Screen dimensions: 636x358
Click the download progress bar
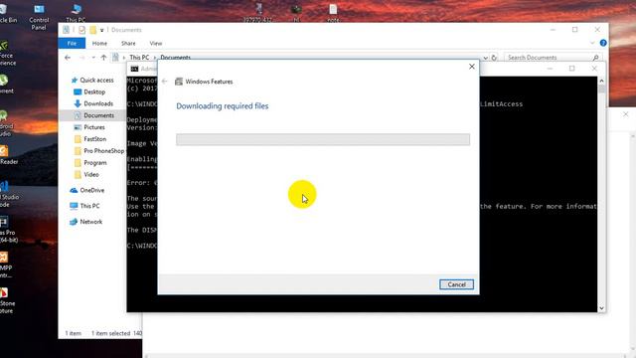[x=323, y=139]
